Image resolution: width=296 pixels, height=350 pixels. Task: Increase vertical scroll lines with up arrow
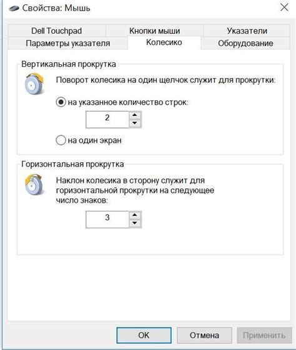click(135, 115)
